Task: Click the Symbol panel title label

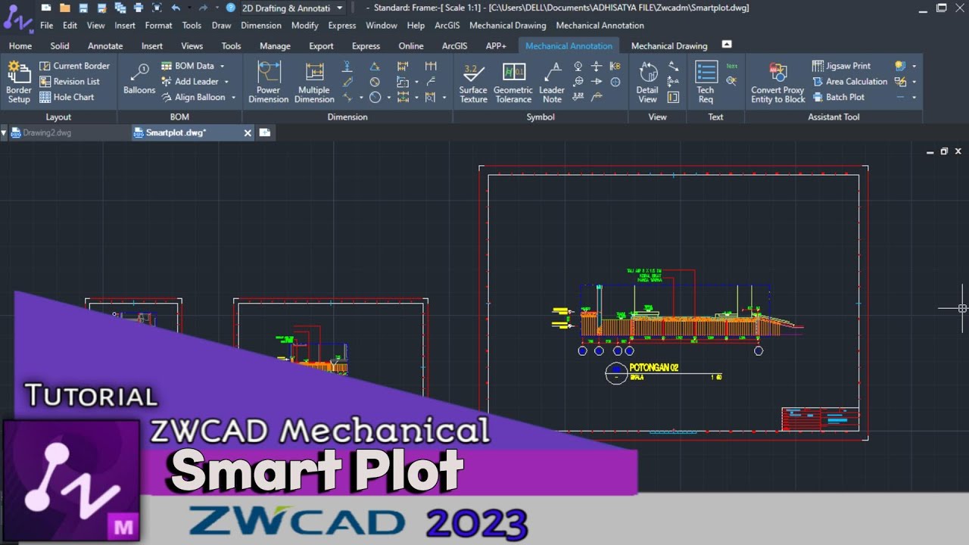Action: (541, 117)
